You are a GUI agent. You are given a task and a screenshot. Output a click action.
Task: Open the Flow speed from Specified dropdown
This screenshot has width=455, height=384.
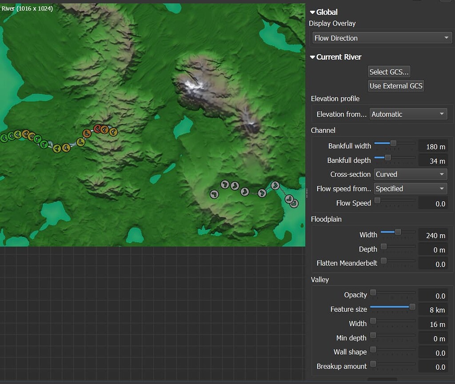410,189
